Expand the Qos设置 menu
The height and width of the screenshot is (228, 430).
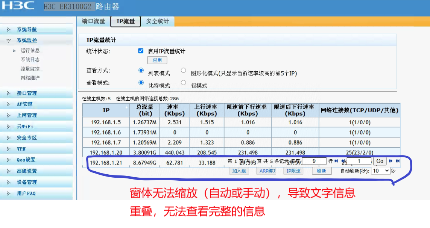(26, 160)
